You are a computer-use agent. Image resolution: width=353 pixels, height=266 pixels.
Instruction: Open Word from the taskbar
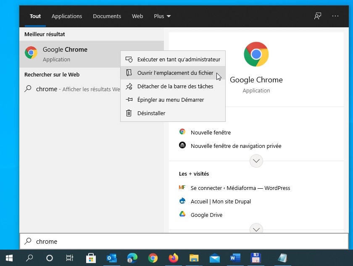click(x=235, y=258)
